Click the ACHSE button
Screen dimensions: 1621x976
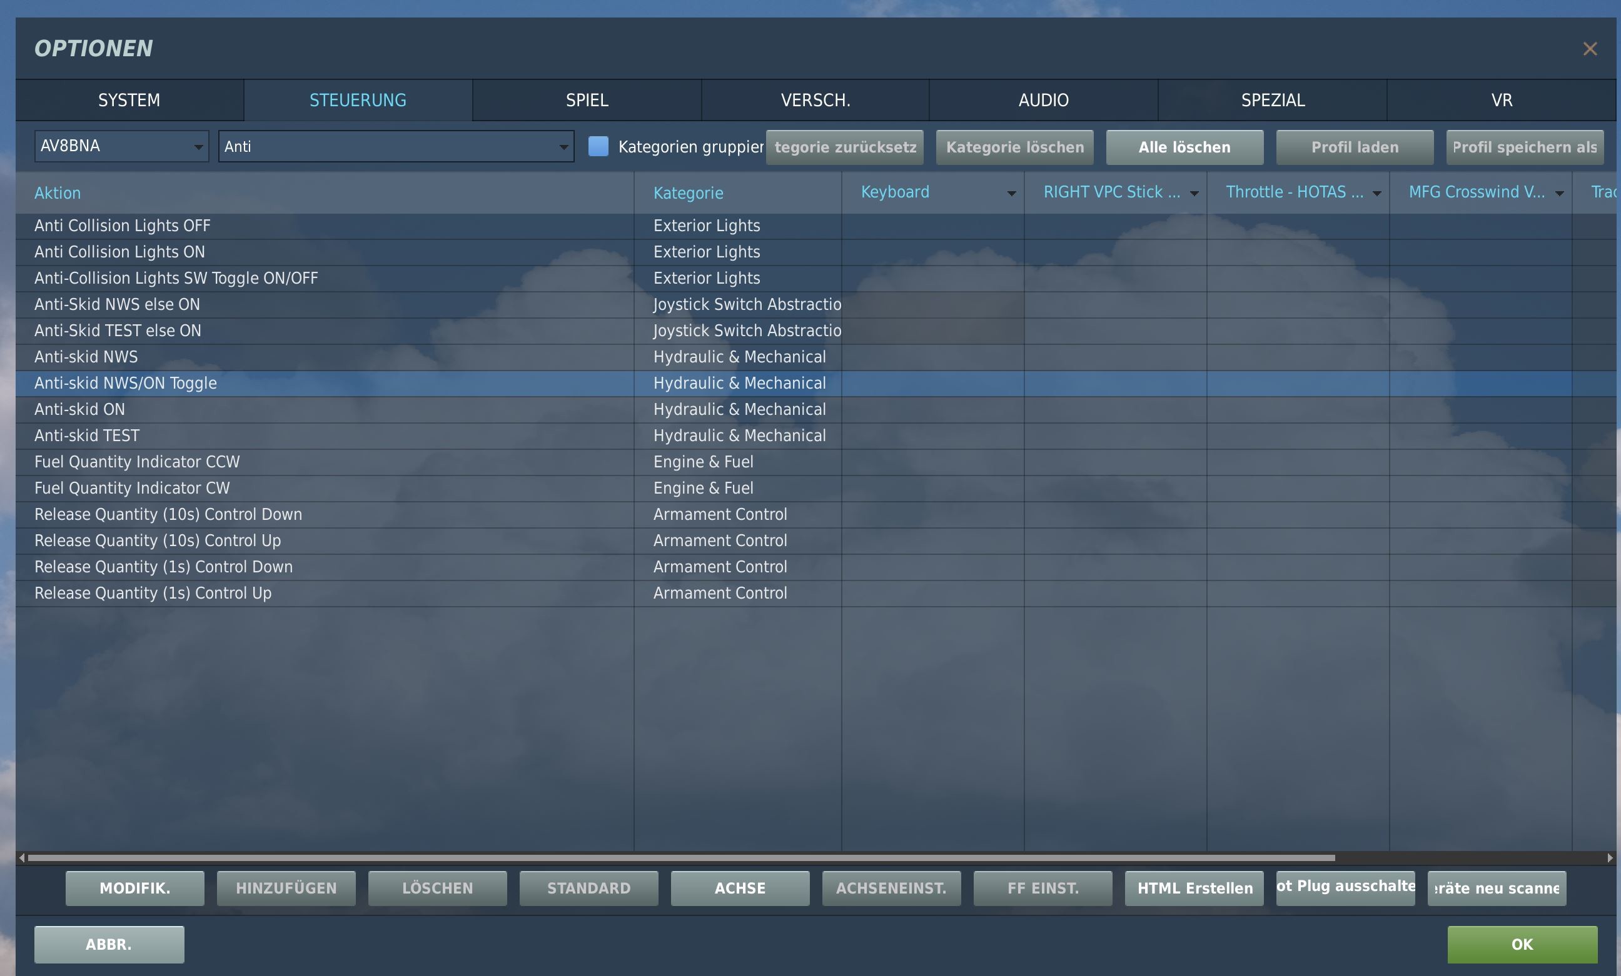point(740,888)
